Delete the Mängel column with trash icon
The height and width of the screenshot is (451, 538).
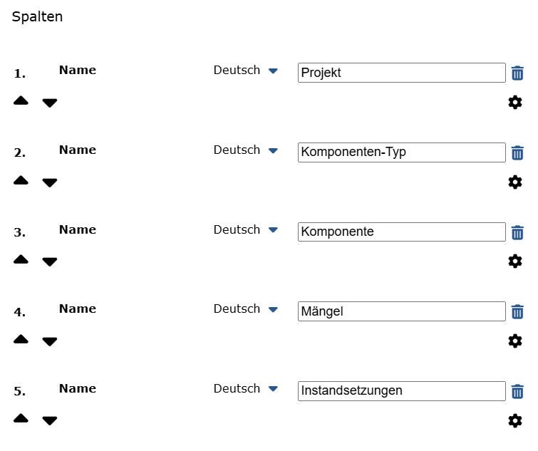(517, 312)
